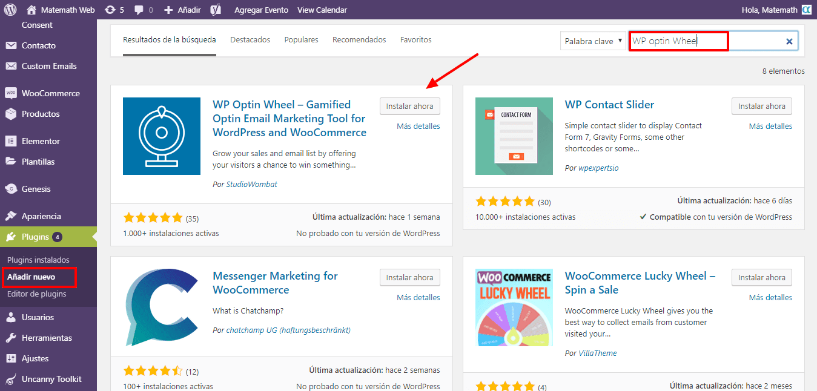Select '10.000+ instalaciones activas' text
The image size is (817, 391).
point(526,217)
